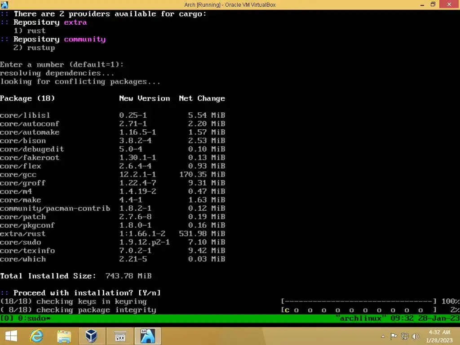460x345 pixels.
Task: Click the 'community' repository name
Action: (x=85, y=40)
